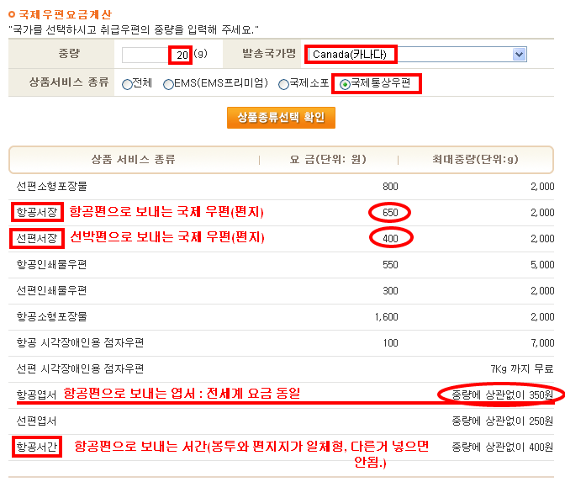565x482 pixels.
Task: Click the 1,600 fee for 항공소형포장물
Action: (386, 317)
